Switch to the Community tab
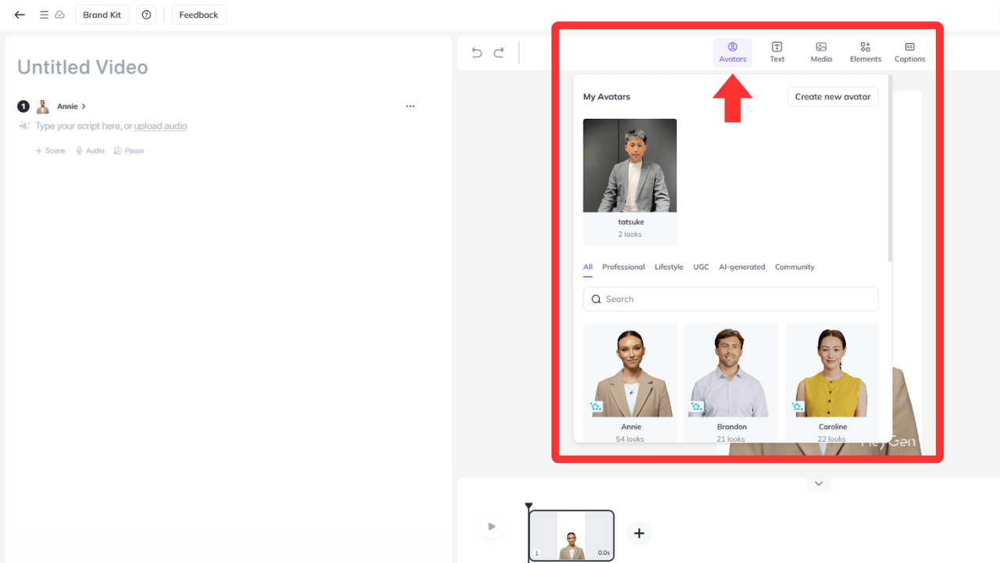Image resolution: width=1000 pixels, height=563 pixels. tap(795, 267)
